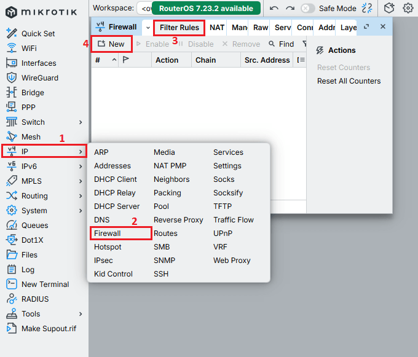Screen dimensions: 418x357
Task: Select Services in the IP submenu
Action: 228,152
